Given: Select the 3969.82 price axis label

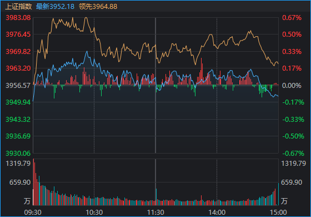Looking at the screenshot, I should 18,52.
